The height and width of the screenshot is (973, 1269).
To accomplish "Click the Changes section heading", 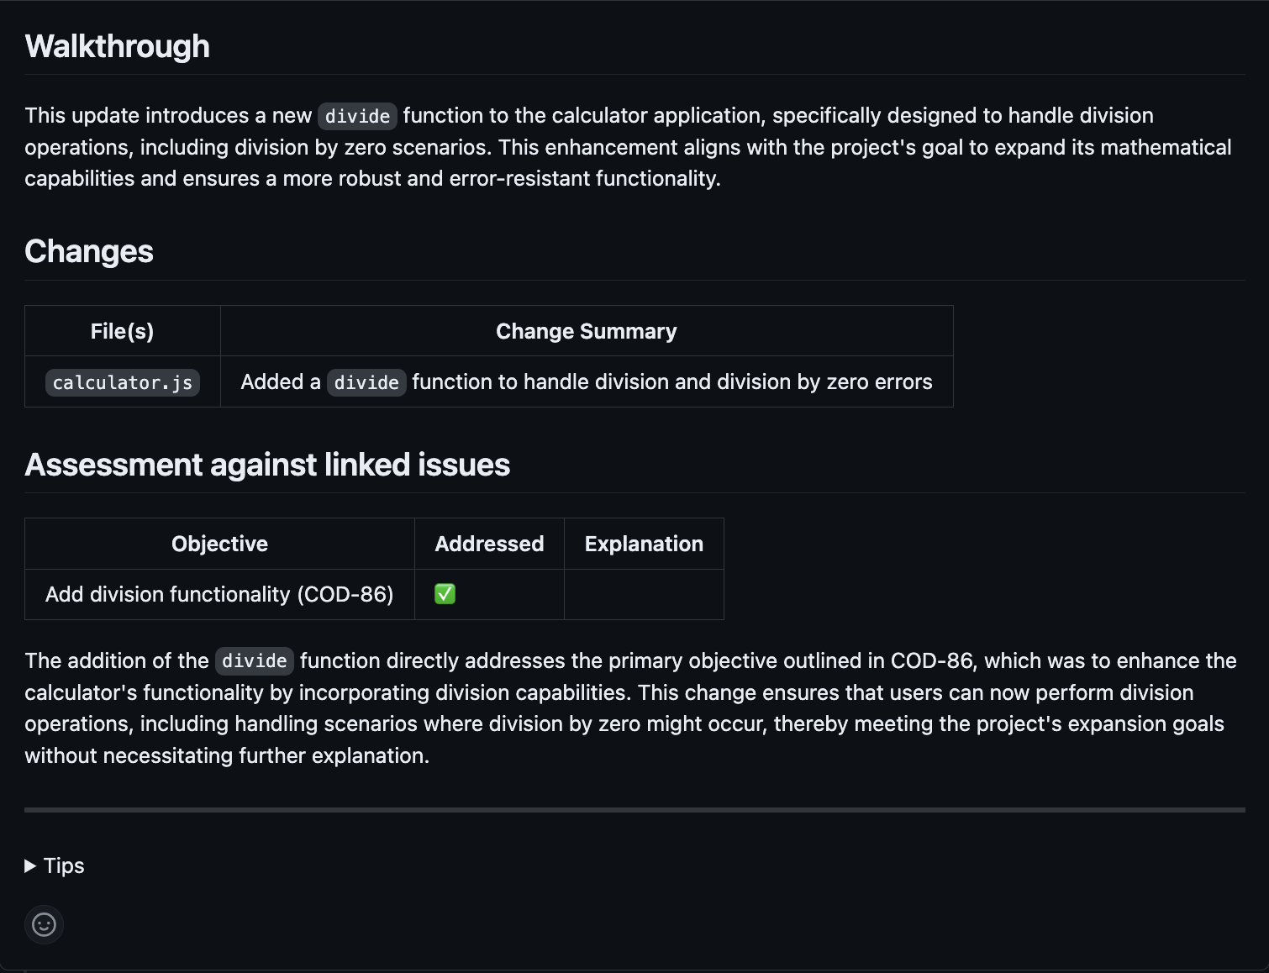I will coord(89,251).
